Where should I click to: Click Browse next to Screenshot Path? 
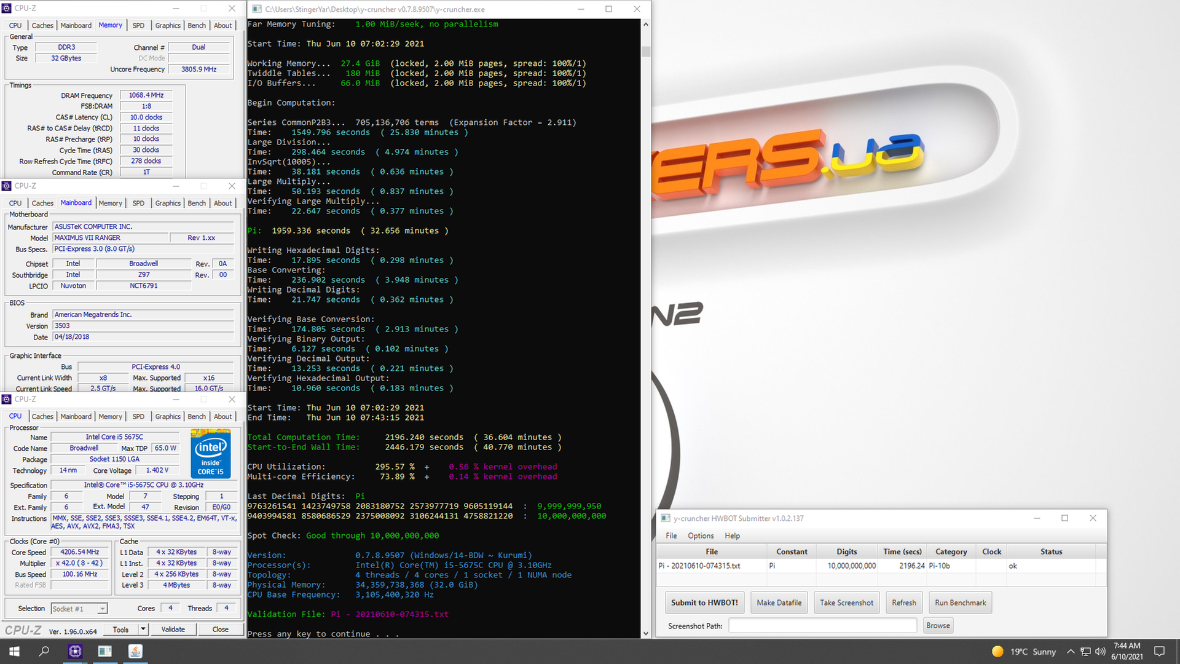(x=938, y=625)
